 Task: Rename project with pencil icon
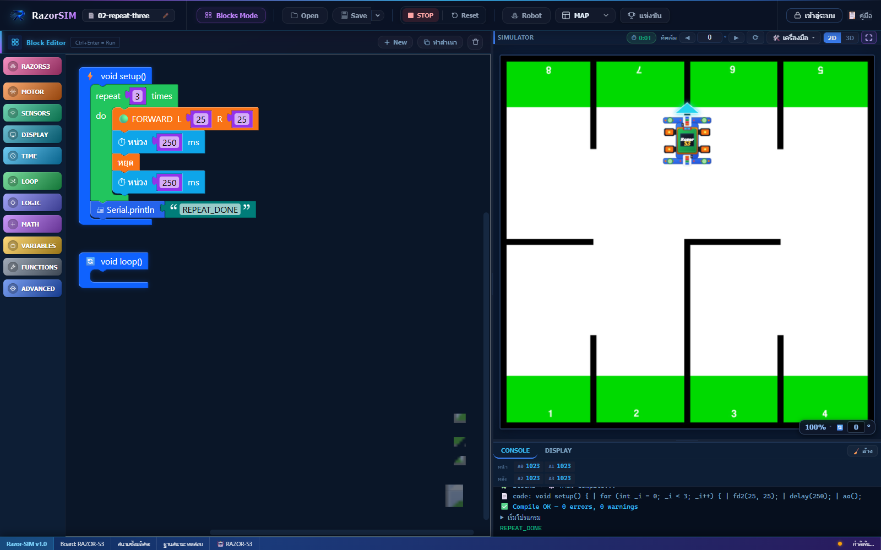[x=166, y=15]
